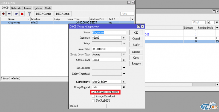Open the Alerts tab

(x=48, y=8)
